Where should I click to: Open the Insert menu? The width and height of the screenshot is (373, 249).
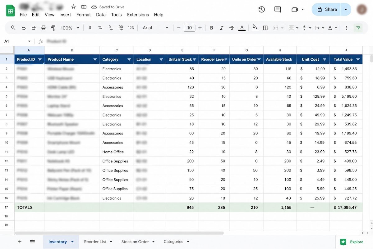65,15
